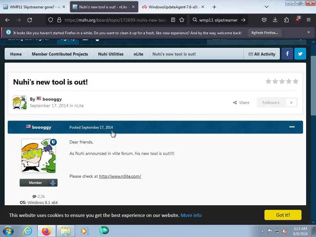Image resolution: width=316 pixels, height=237 pixels.
Task: Open Windows Media Player taskbar icon
Action: [x=84, y=231]
